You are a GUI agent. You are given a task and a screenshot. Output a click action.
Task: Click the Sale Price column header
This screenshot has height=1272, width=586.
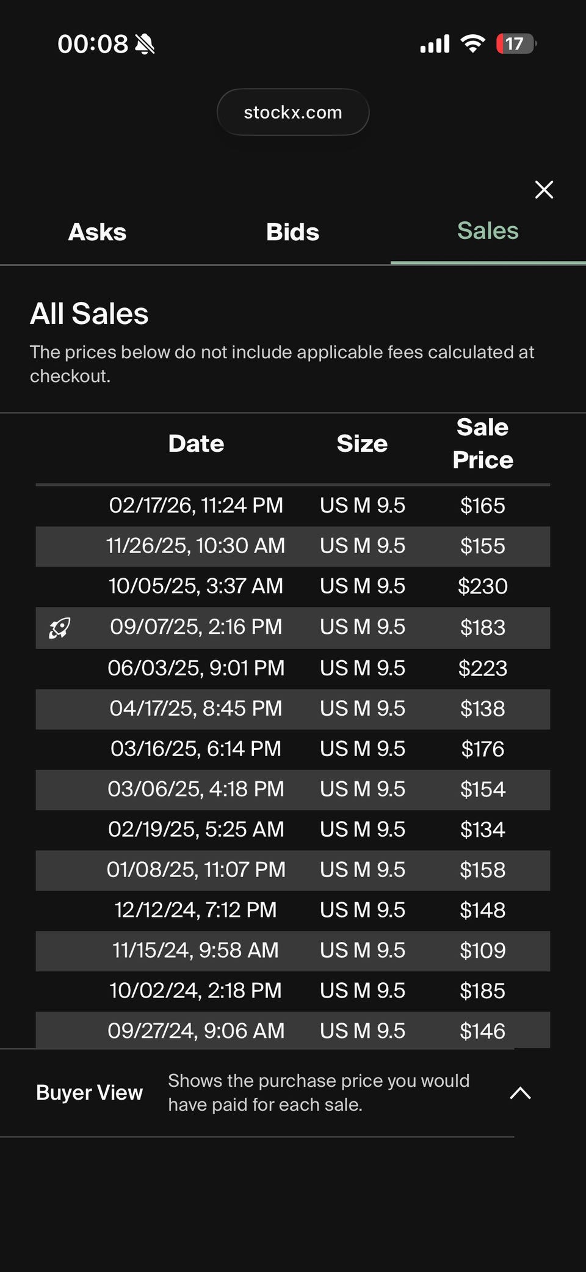[x=482, y=443]
